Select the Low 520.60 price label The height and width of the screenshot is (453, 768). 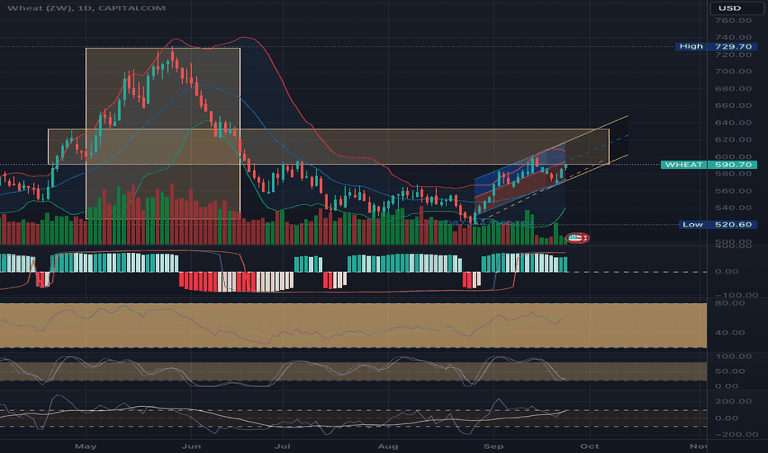click(717, 224)
